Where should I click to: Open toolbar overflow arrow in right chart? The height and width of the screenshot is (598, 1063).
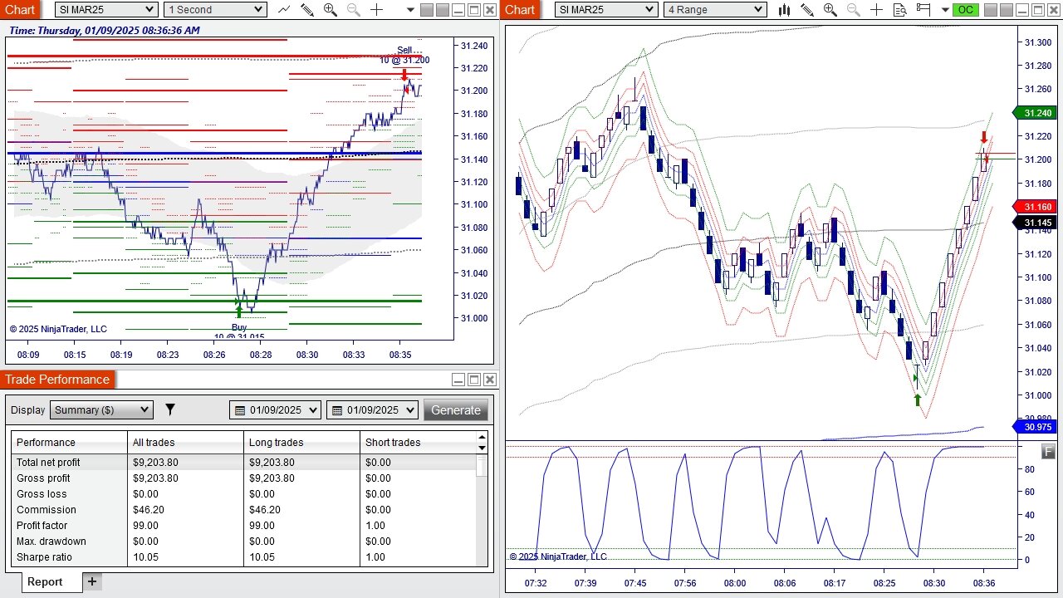pos(945,10)
